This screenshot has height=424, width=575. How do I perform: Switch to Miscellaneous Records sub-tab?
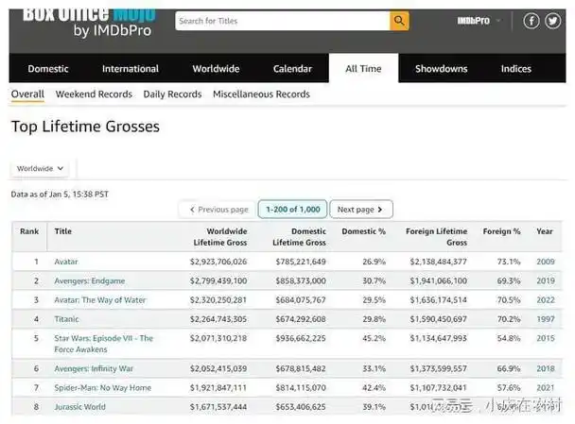(x=261, y=94)
